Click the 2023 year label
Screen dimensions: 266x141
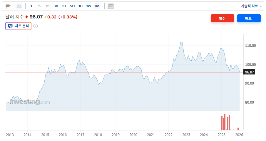186,135
